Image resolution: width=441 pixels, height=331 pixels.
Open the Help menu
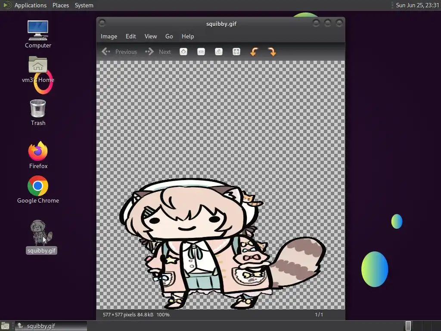pyautogui.click(x=188, y=36)
